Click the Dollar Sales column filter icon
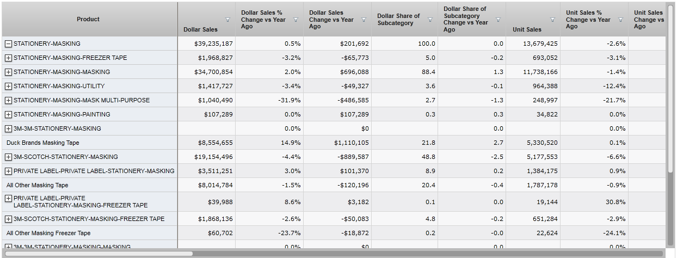Screen dimensions: 677x258 tap(228, 20)
